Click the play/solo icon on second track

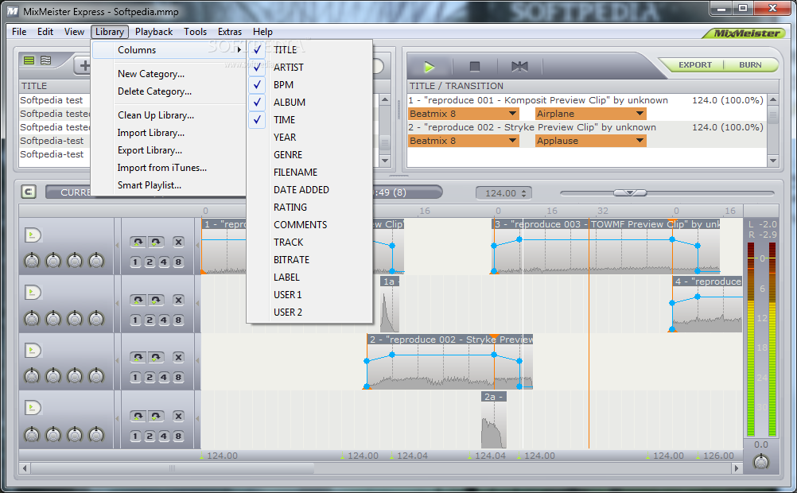click(x=33, y=293)
